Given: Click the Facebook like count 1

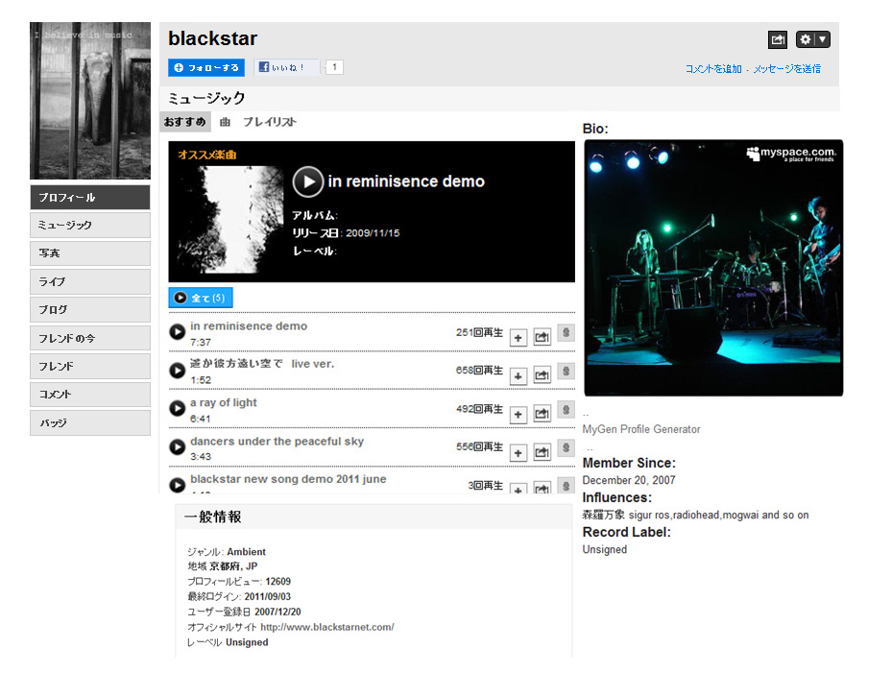Looking at the screenshot, I should pyautogui.click(x=334, y=67).
